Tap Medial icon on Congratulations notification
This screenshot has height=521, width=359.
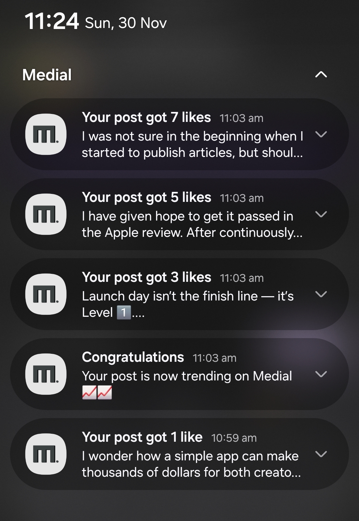tap(46, 374)
